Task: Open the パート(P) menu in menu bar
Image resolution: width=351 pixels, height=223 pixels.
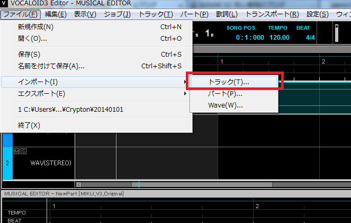Action: pyautogui.click(x=194, y=14)
